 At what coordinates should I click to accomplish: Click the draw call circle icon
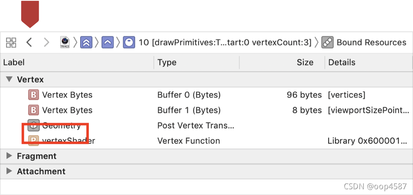(x=129, y=42)
